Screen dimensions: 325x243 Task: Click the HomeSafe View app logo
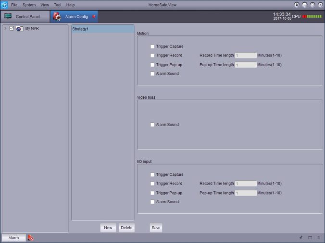(x=4, y=5)
